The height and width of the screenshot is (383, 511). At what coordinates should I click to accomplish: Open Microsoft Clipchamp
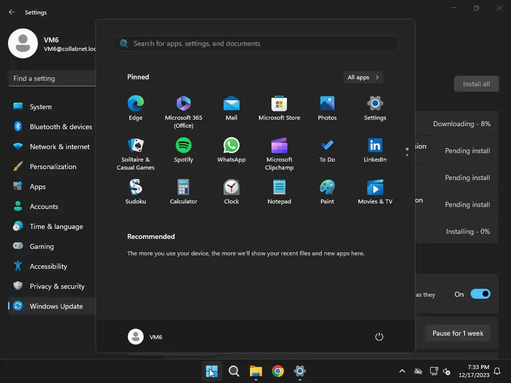tap(279, 154)
